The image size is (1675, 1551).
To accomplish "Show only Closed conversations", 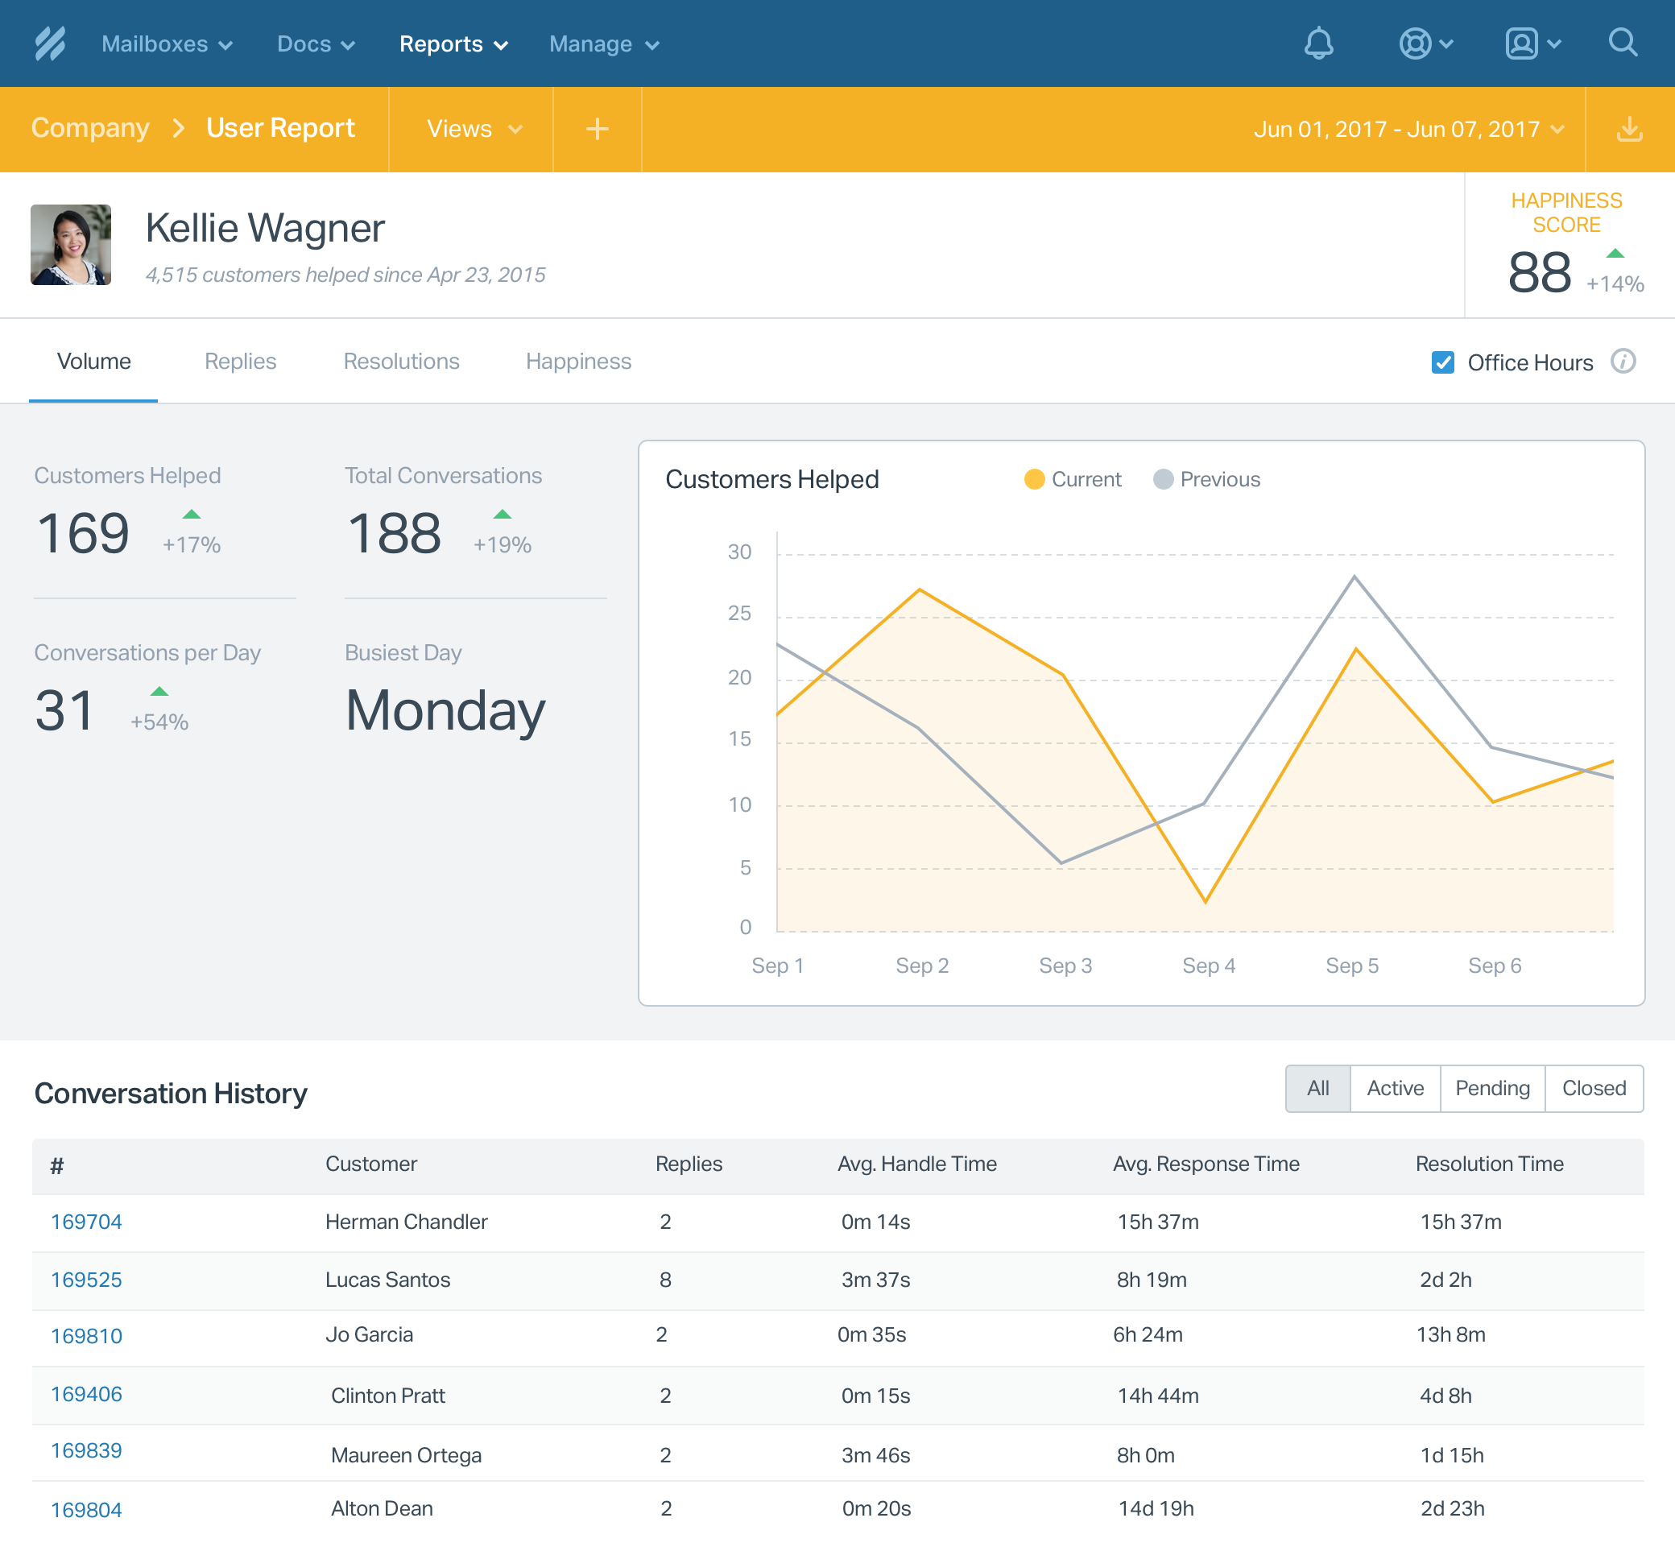I will (x=1594, y=1089).
